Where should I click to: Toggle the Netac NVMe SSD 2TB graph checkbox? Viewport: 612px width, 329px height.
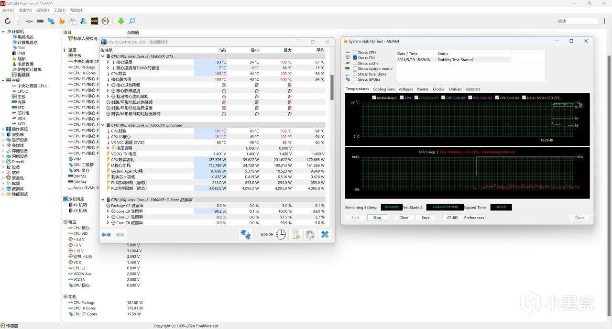coord(524,98)
